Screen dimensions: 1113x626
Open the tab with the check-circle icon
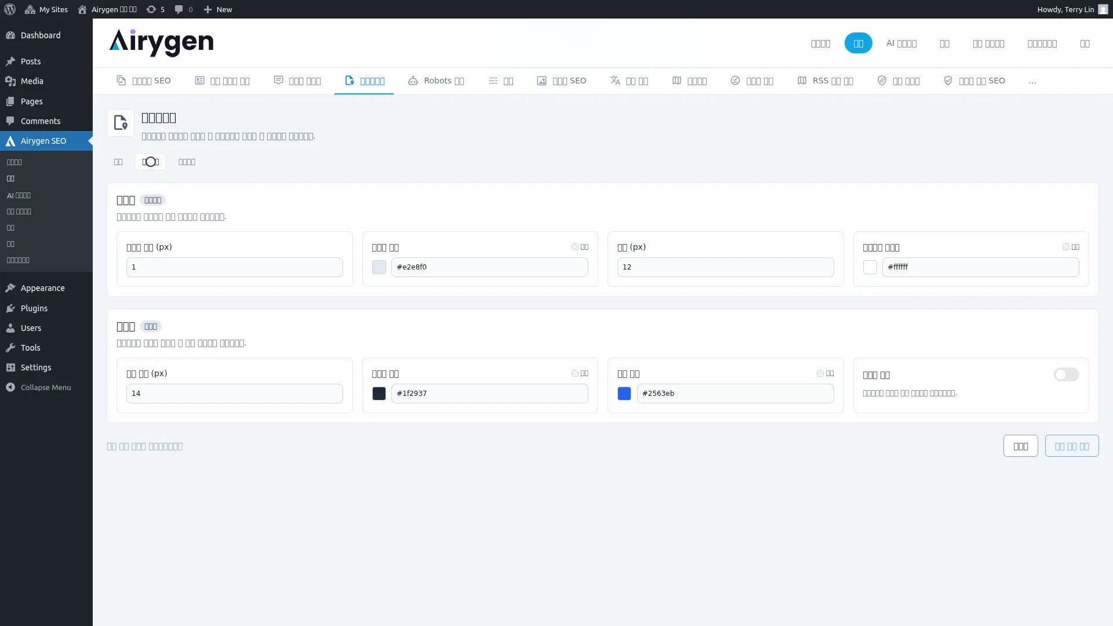(x=751, y=81)
